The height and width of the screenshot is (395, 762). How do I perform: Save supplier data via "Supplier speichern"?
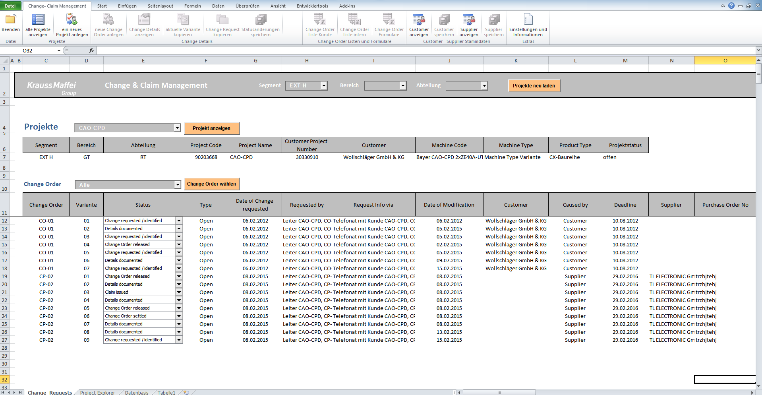[x=493, y=25]
